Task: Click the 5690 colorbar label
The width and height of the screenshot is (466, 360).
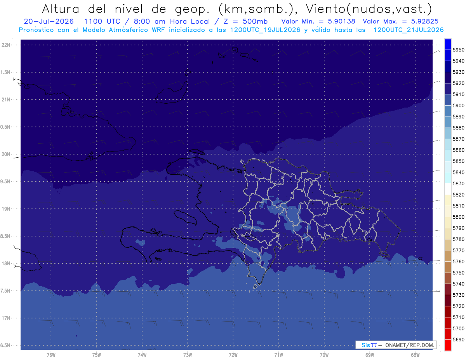Action: [458, 339]
